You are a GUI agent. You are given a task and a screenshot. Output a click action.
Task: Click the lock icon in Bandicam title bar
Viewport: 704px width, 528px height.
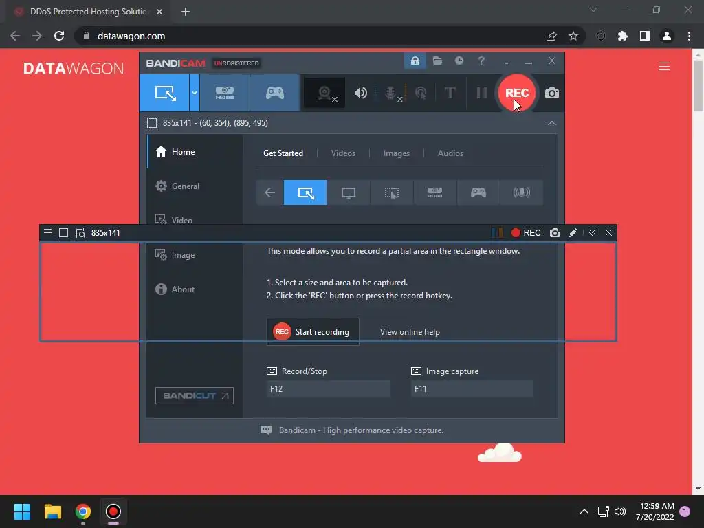[415, 60]
